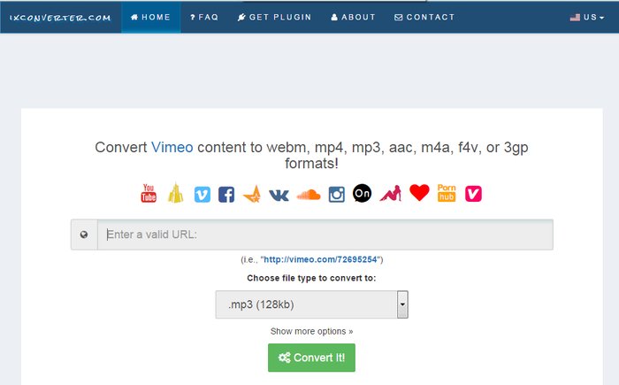Click the globe icon beside URL field

tap(84, 235)
